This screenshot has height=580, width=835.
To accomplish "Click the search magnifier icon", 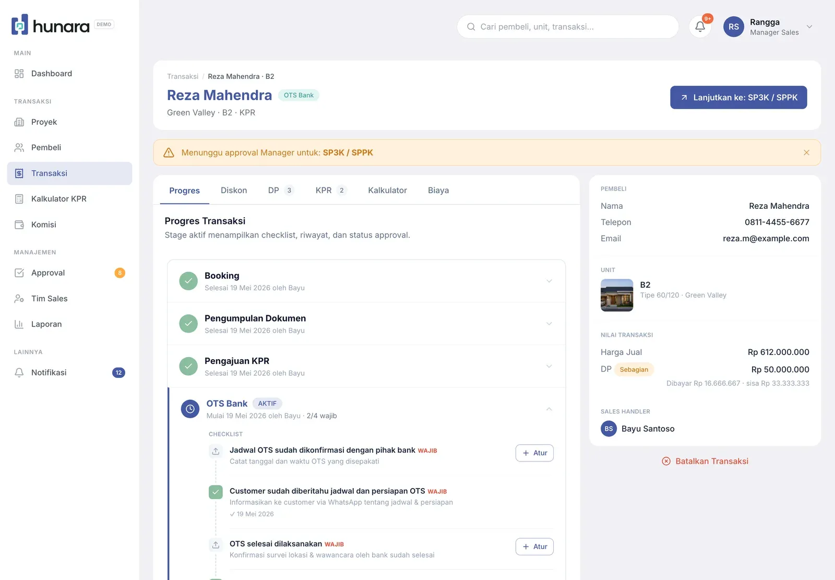I will point(471,27).
